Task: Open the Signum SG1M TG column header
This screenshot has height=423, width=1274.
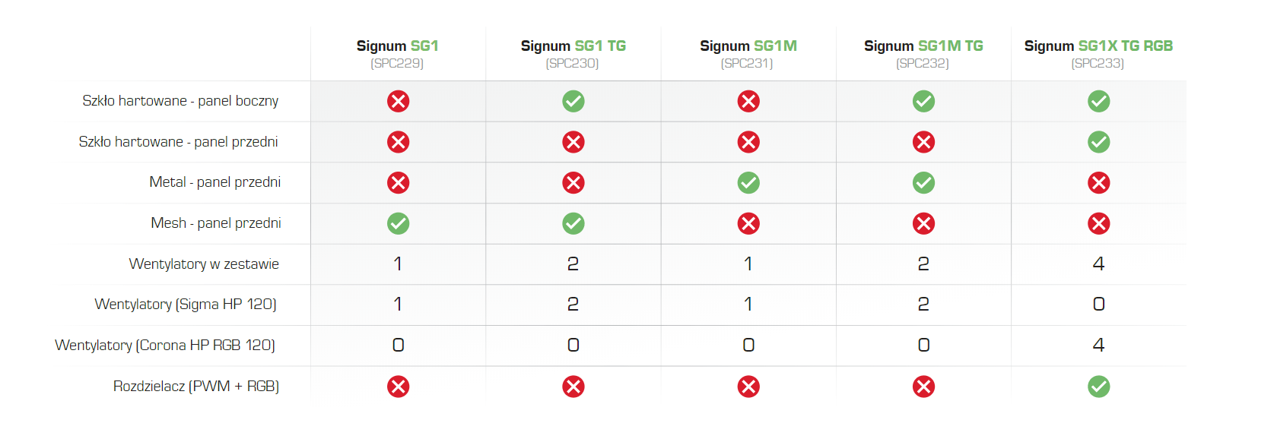Action: click(x=923, y=54)
